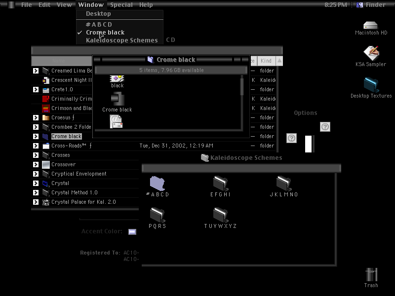
Task: Click the Criminally Crimson red icon
Action: pyautogui.click(x=46, y=99)
